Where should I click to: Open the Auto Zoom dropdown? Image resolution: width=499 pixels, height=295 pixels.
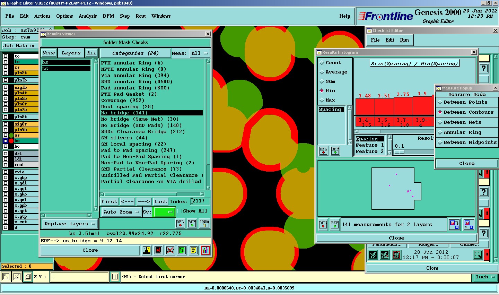(x=121, y=212)
